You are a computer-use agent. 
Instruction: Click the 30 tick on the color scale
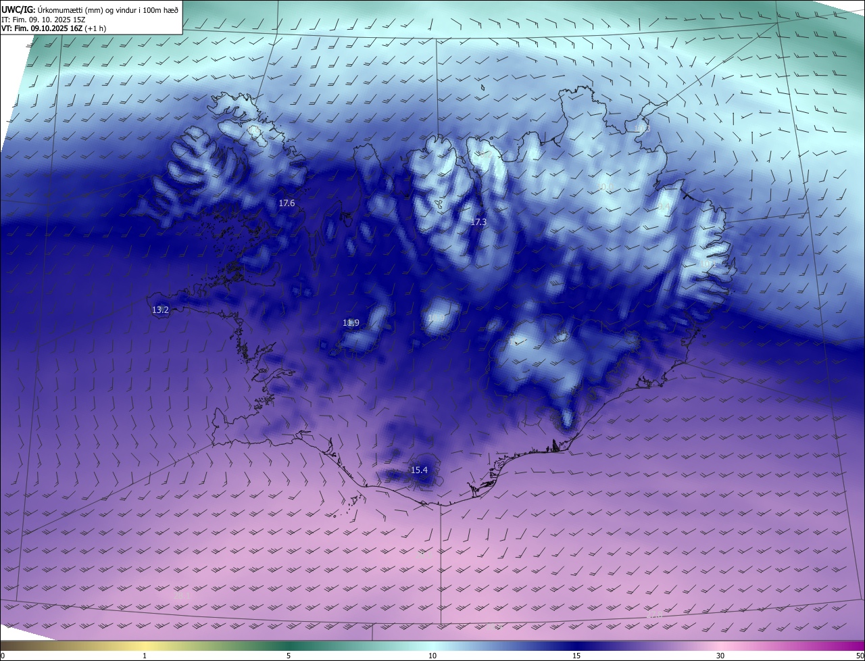[720, 656]
